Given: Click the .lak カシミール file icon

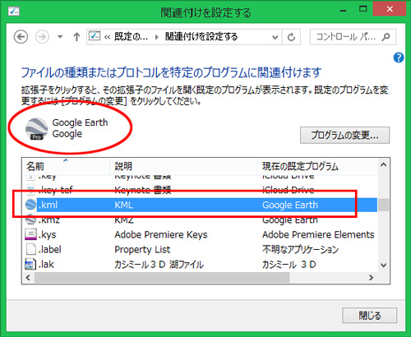Looking at the screenshot, I should [30, 264].
